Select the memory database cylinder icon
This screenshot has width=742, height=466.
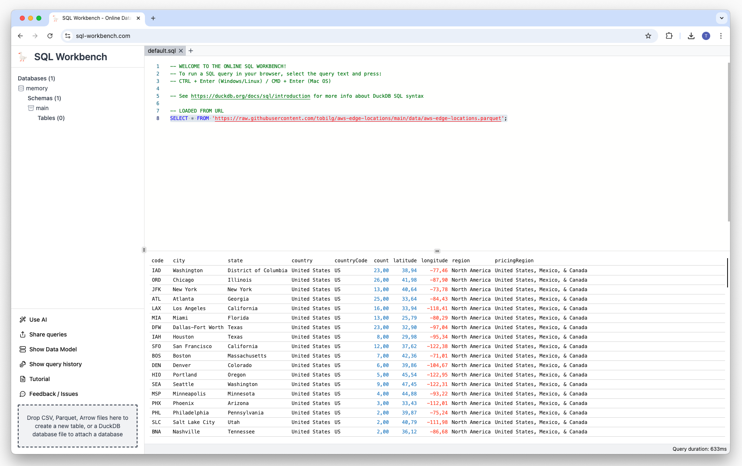(21, 88)
